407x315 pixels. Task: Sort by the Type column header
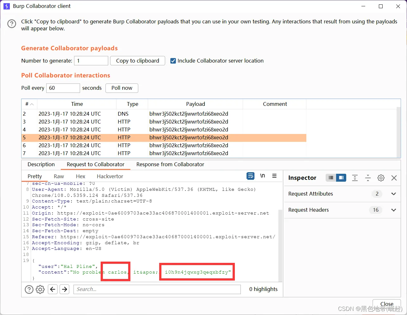point(132,104)
